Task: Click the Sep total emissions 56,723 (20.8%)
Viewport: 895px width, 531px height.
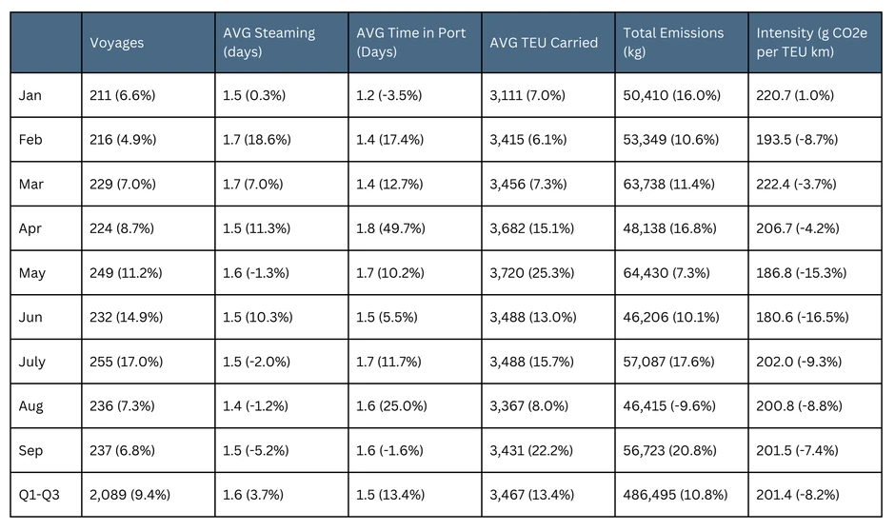Action: [671, 451]
